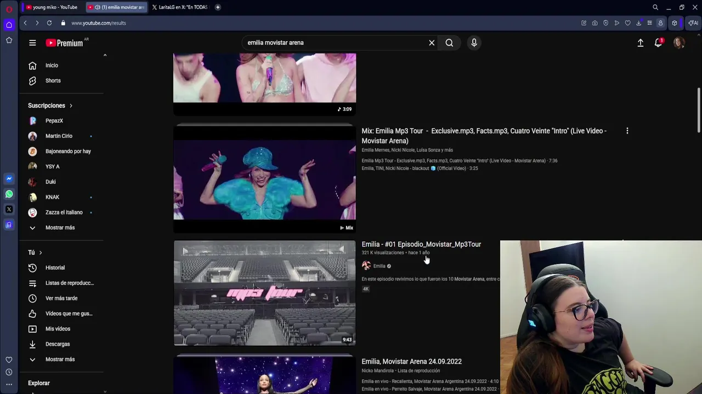The width and height of the screenshot is (702, 394).
Task: Open the Mix Emilia Mp3 Tour thumbnail
Action: (x=264, y=179)
